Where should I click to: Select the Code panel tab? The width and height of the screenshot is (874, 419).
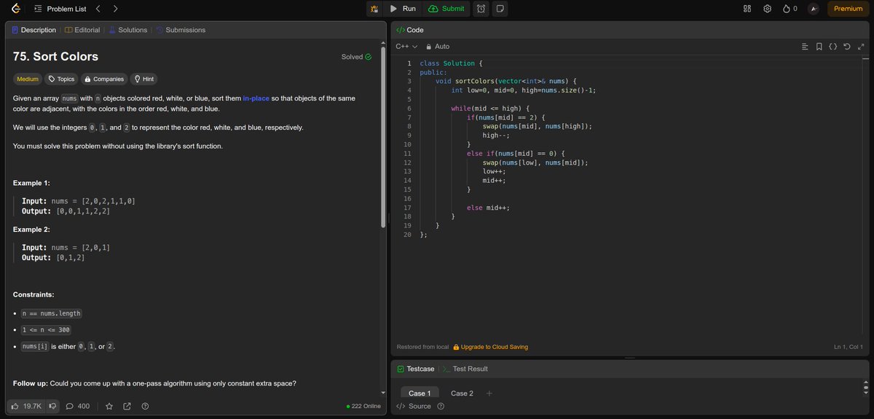(x=409, y=30)
